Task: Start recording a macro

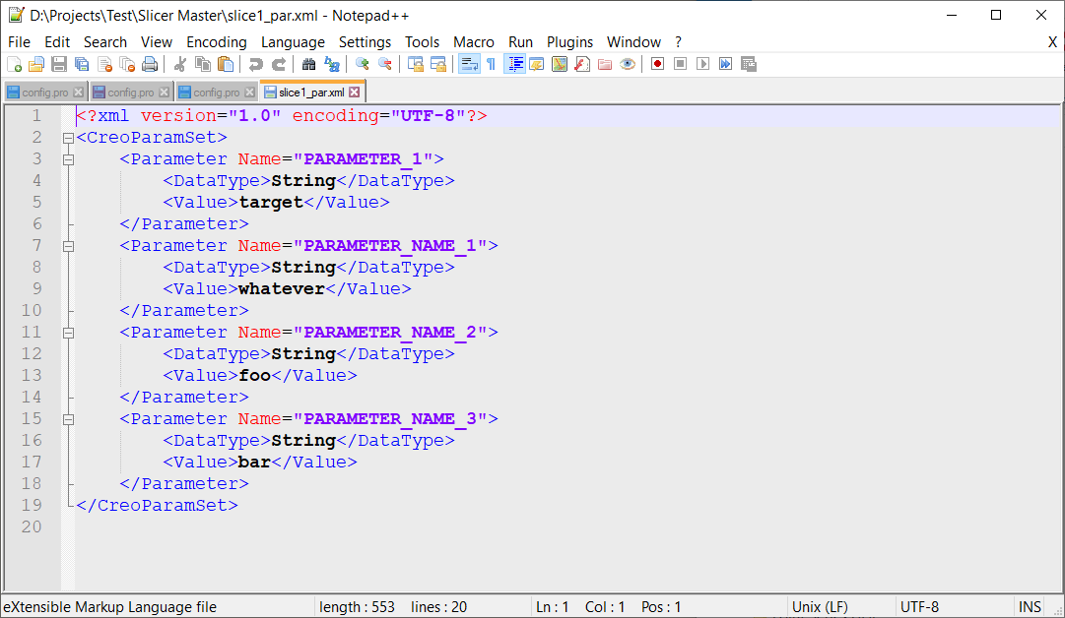Action: click(657, 63)
